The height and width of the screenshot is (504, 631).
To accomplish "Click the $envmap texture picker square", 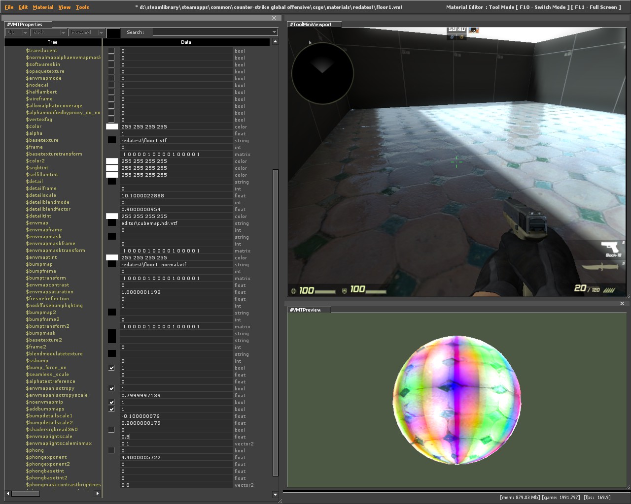I will (112, 223).
